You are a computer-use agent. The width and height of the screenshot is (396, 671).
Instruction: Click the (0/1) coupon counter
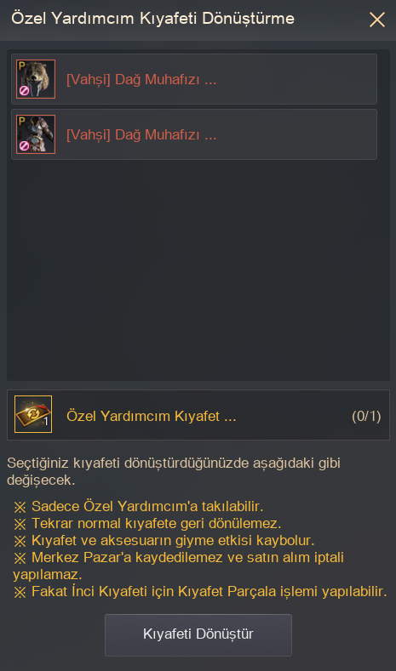point(366,417)
